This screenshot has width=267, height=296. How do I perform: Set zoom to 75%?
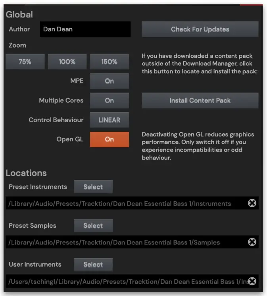[25, 62]
